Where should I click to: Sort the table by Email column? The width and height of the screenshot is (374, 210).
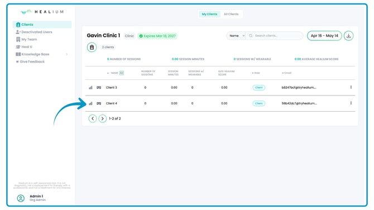click(287, 73)
